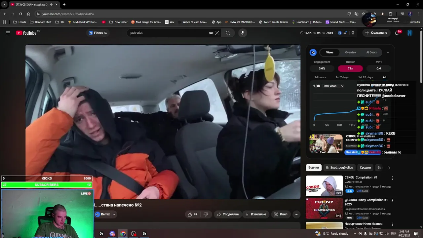Open Bulgarian Streamers Compilations channel link
The image size is (423, 238).
pyautogui.click(x=365, y=209)
